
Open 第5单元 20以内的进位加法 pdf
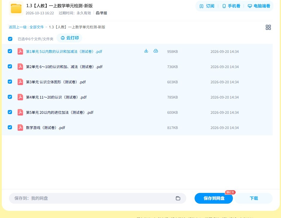60,112
